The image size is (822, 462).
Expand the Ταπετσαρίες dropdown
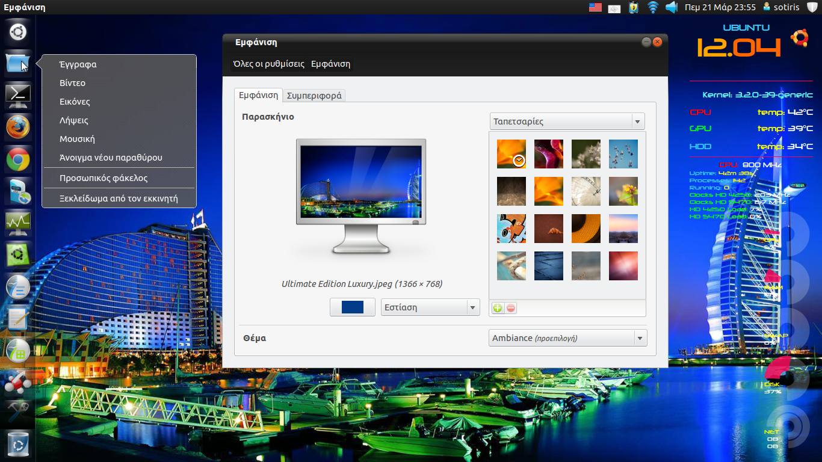point(567,122)
